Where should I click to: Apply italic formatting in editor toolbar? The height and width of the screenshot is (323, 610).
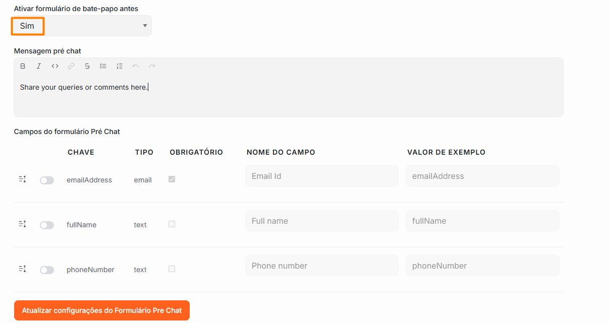pos(39,66)
